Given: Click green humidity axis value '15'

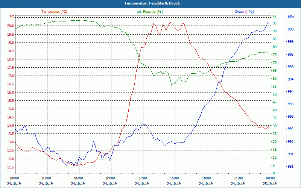Looking at the screenshot, I should pyautogui.click(x=275, y=150).
